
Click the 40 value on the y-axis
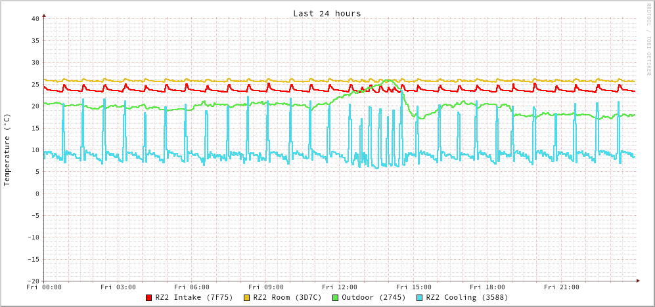click(x=35, y=18)
